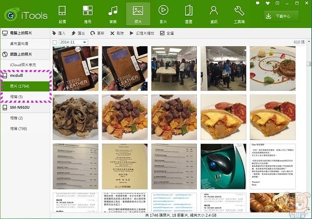Open 桌布資料庫 wallpaper library
312x219 pixels.
pyautogui.click(x=25, y=44)
